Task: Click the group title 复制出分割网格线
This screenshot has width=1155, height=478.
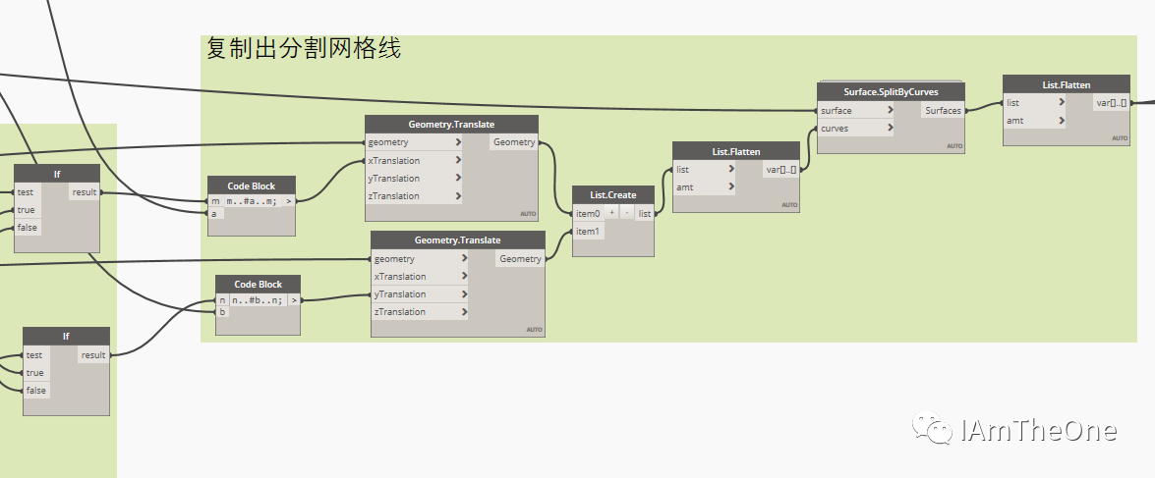Action: click(x=304, y=49)
